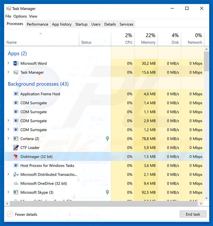The width and height of the screenshot is (213, 226).
Task: Select Host Process for Windows Tasks name
Action: tap(47, 166)
